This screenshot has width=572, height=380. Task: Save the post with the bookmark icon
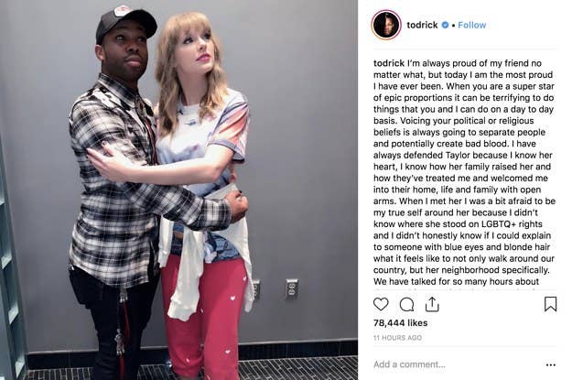550,304
